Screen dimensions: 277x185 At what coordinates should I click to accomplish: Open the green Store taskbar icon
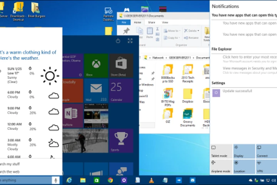click(97, 180)
